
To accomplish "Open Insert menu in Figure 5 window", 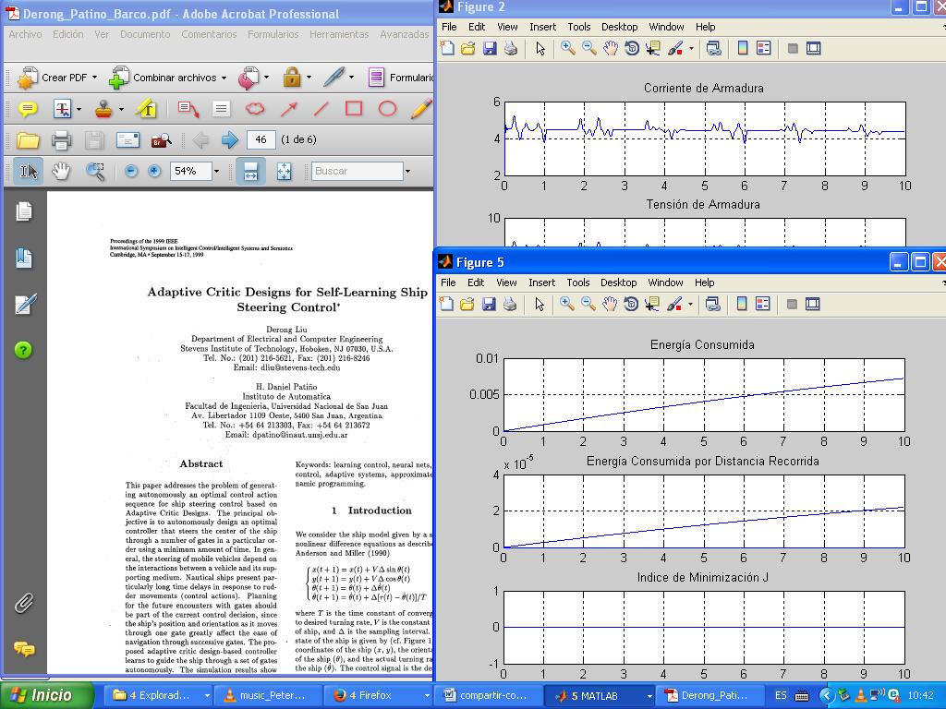I will click(x=541, y=282).
